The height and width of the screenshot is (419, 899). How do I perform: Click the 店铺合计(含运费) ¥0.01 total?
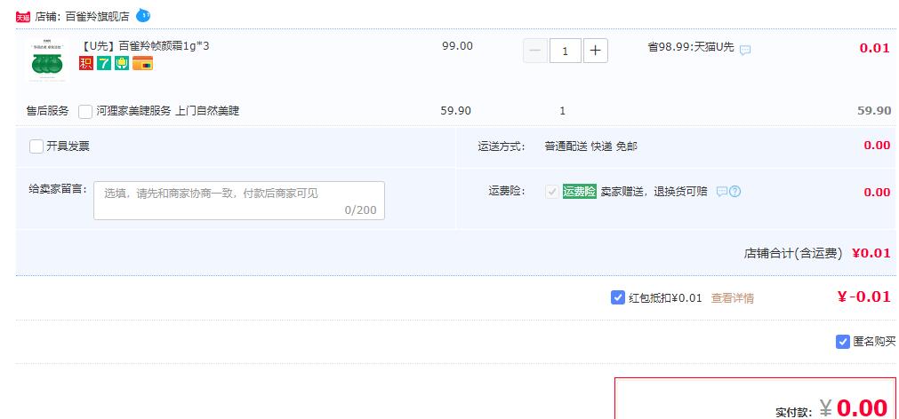[817, 253]
